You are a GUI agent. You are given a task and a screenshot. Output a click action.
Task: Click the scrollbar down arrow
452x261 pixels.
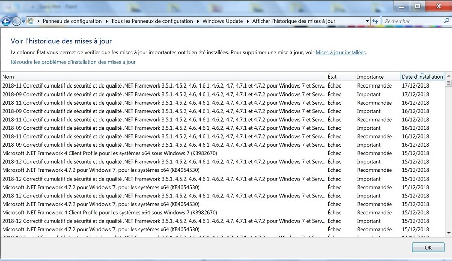449,233
